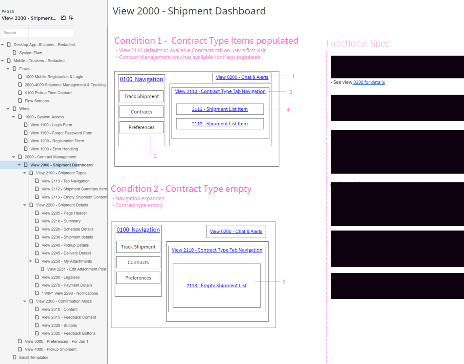Collapse the Desktop App -Shippers - Redacted folder

click(x=3, y=45)
